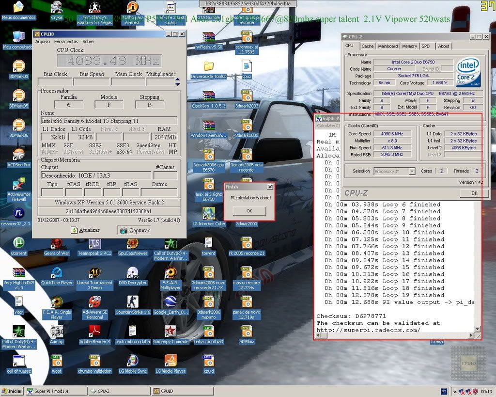Viewport: 496px width, 397px height.
Task: Open the Iniciar start menu
Action: pos(12,391)
